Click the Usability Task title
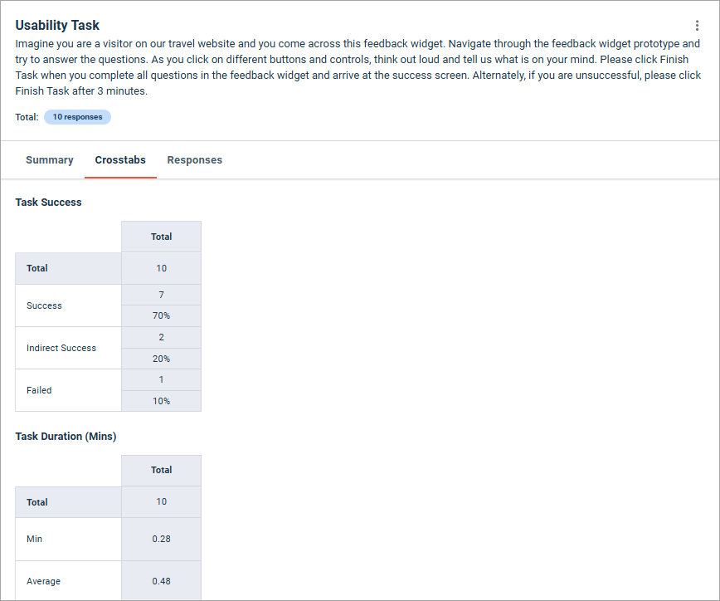 (x=57, y=25)
